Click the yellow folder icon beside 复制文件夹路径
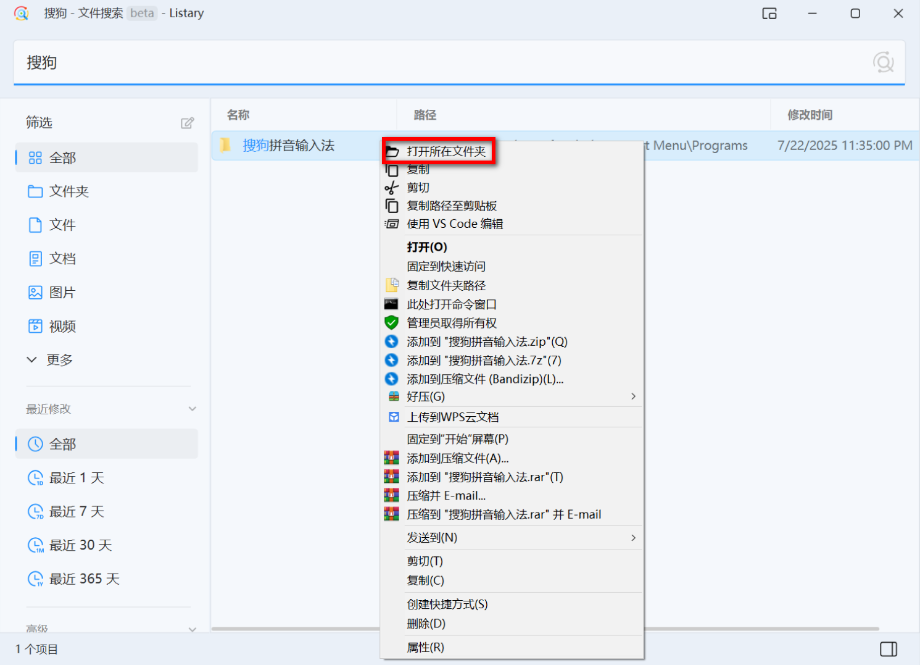 pyautogui.click(x=392, y=285)
